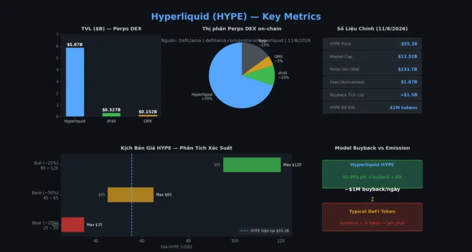Click the "Hyperliquid" axis label under the TVL bar
Viewport: 472px width, 252px height.
(75, 121)
